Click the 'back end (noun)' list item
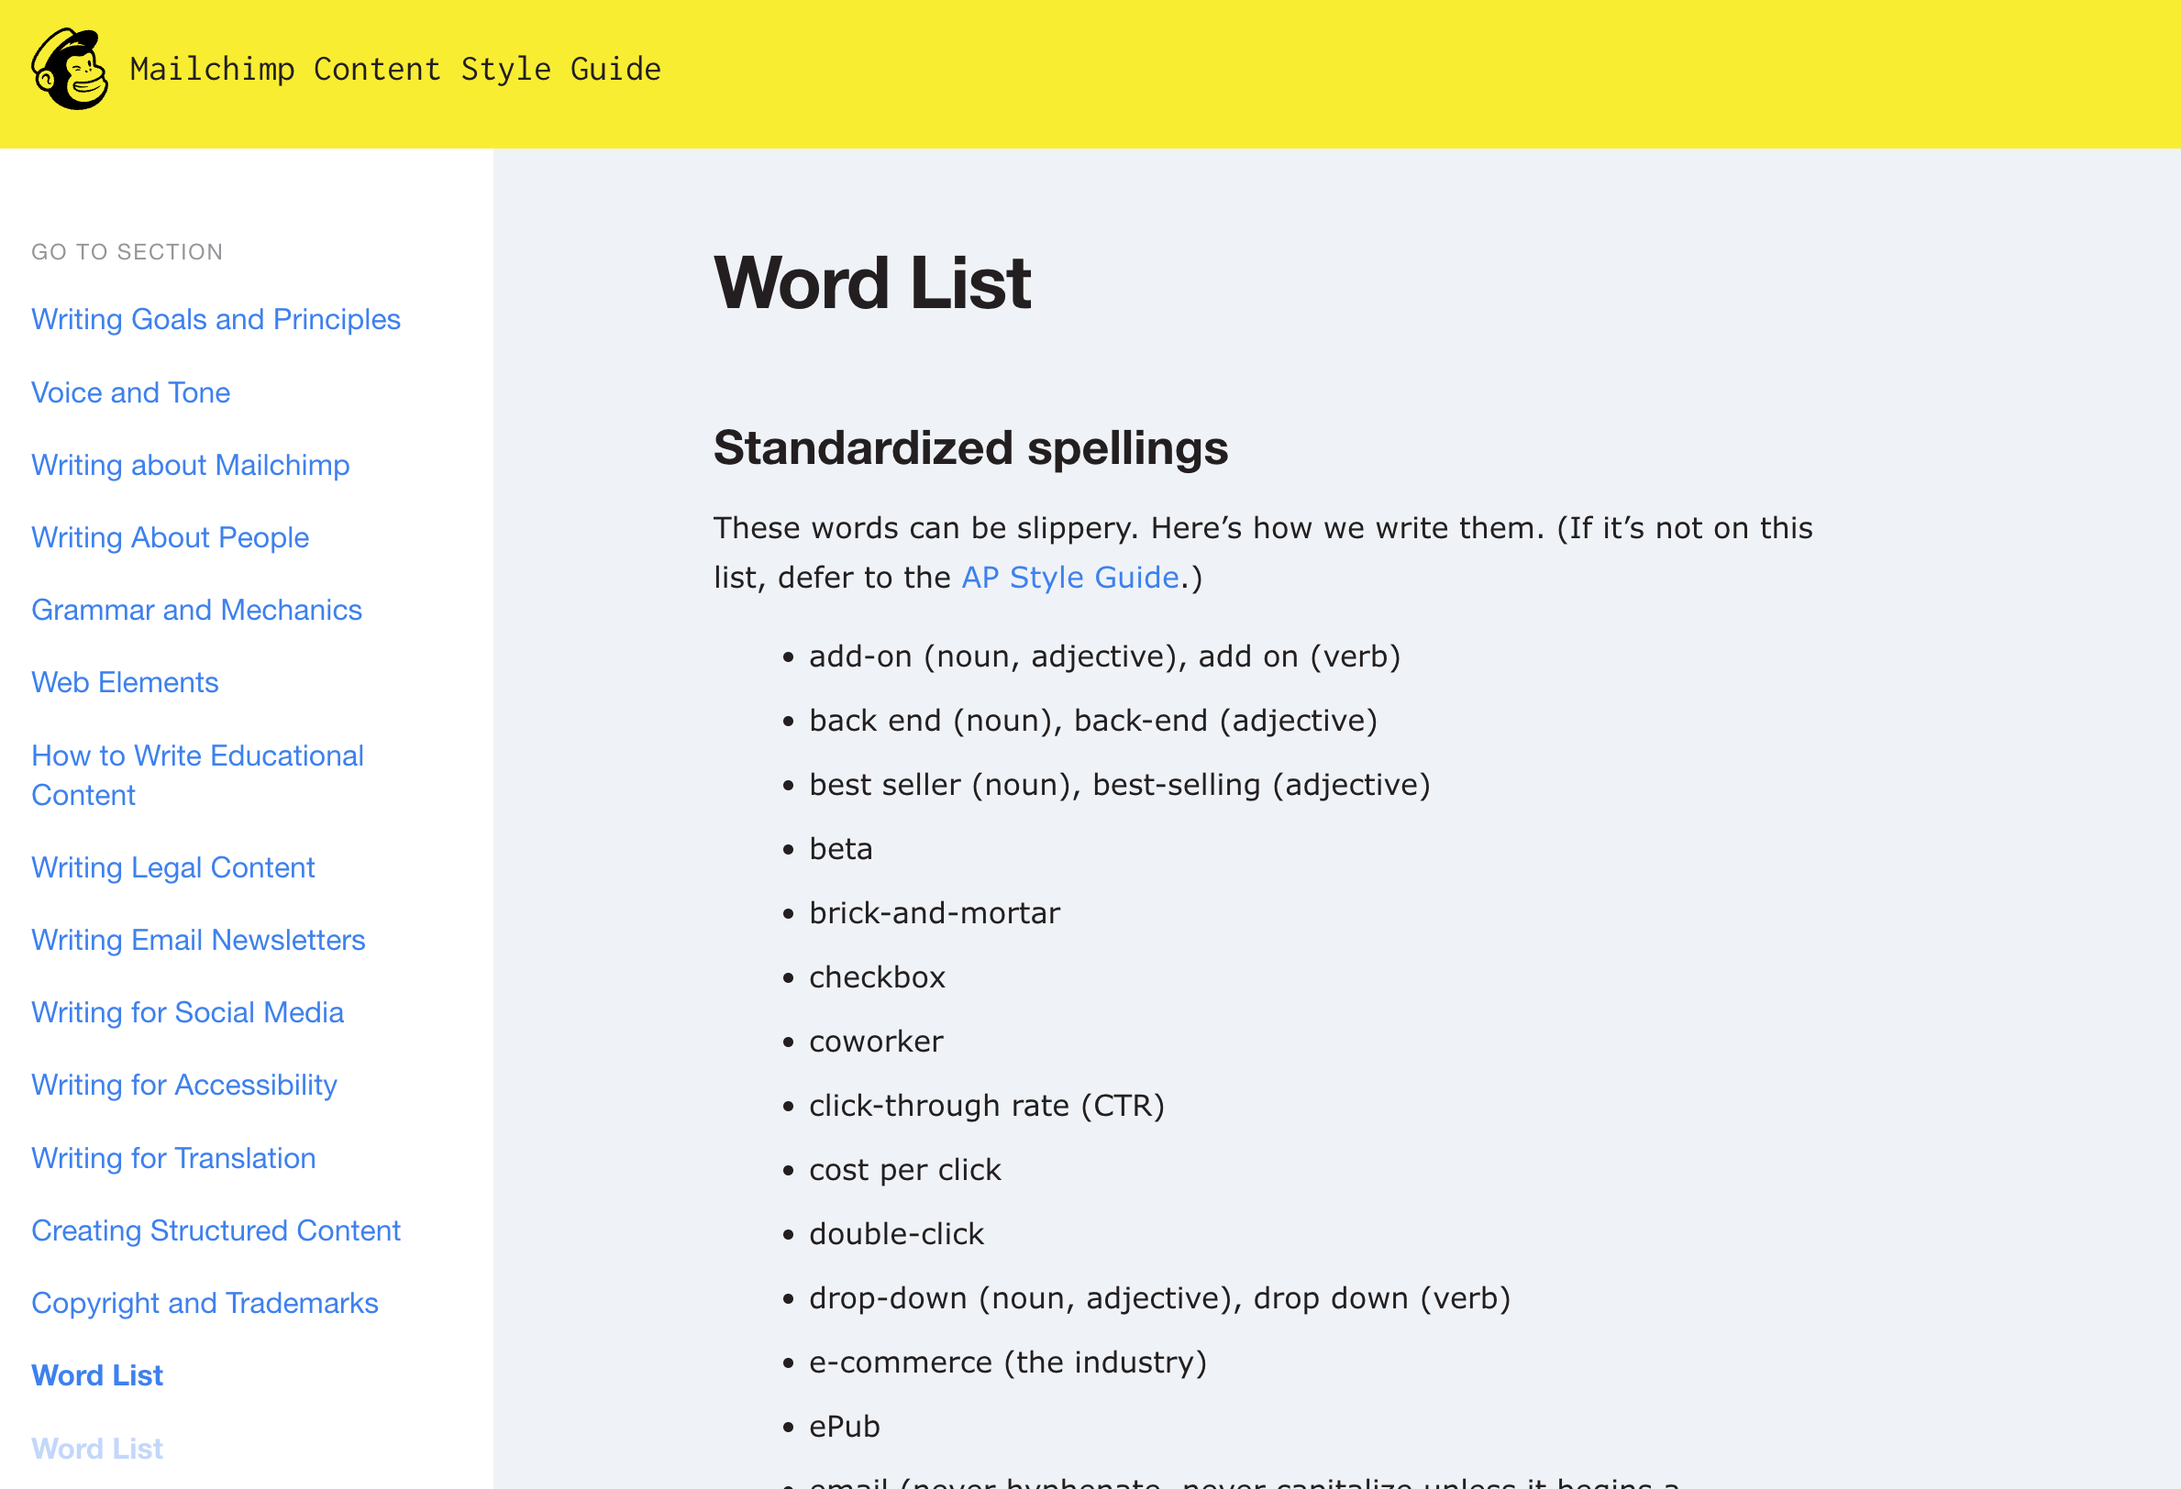The height and width of the screenshot is (1489, 2181). [1093, 721]
